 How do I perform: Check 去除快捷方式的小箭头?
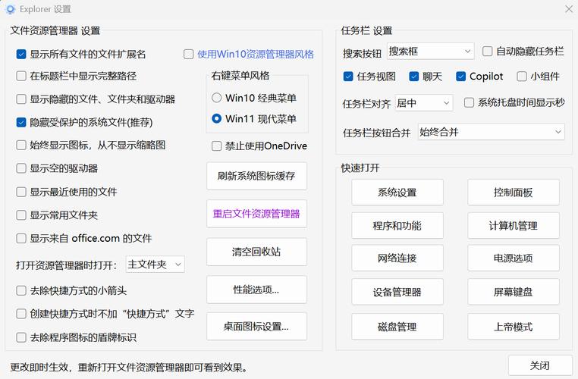click(21, 290)
